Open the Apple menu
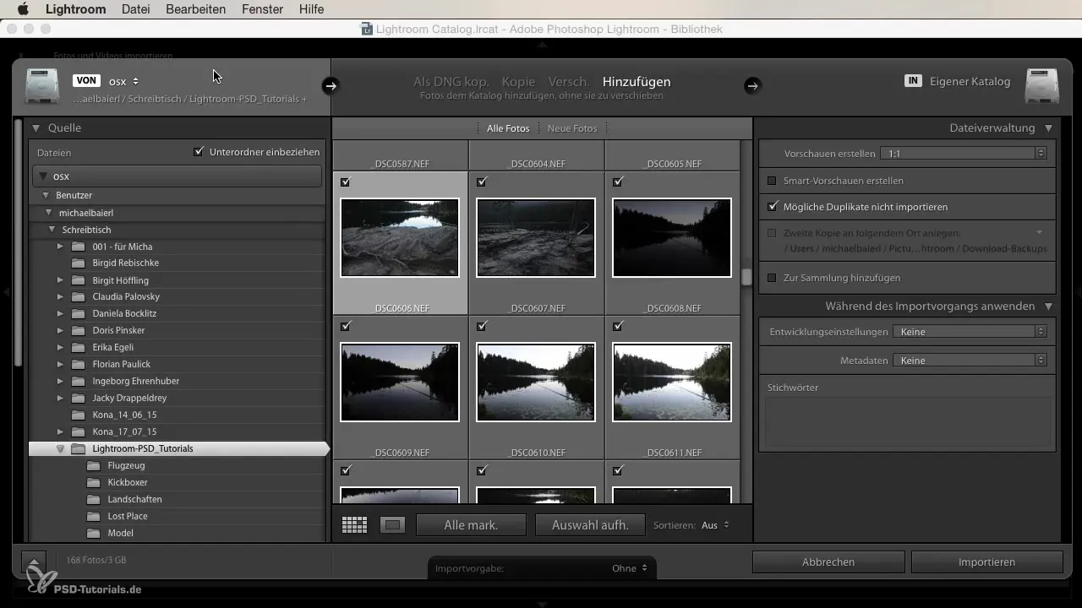Image resolution: width=1082 pixels, height=608 pixels. tap(23, 9)
